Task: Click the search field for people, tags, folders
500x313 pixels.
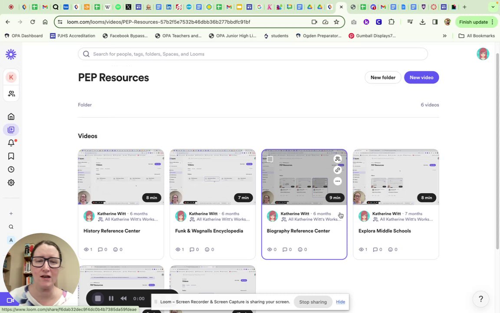Action: pos(253,54)
